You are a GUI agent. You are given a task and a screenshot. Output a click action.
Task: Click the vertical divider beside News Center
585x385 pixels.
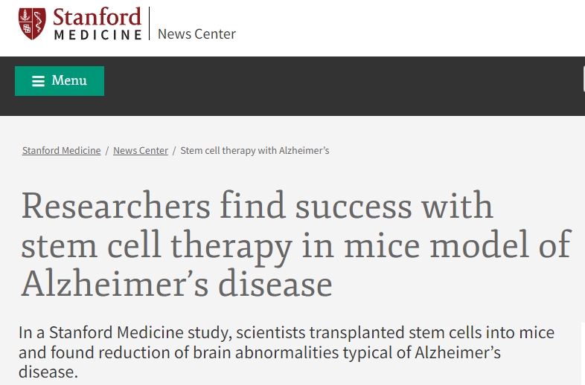click(x=150, y=24)
